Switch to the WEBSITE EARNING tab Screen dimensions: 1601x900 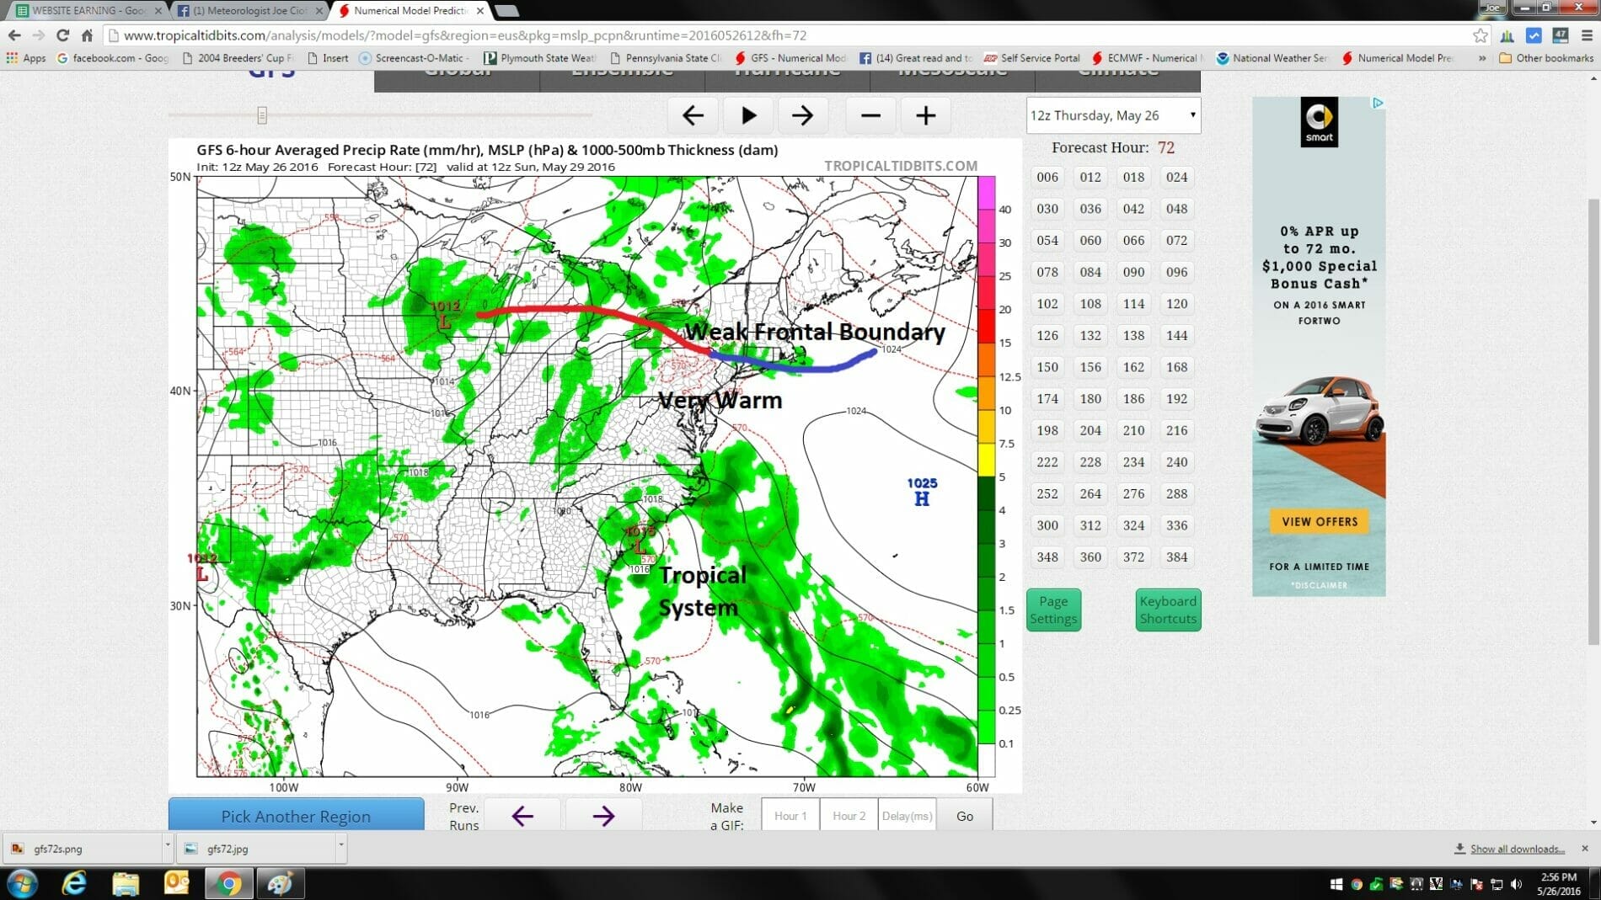[x=84, y=11]
